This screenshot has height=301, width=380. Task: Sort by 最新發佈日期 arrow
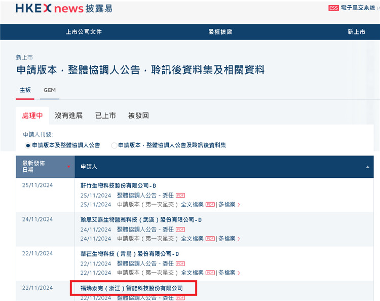68,167
